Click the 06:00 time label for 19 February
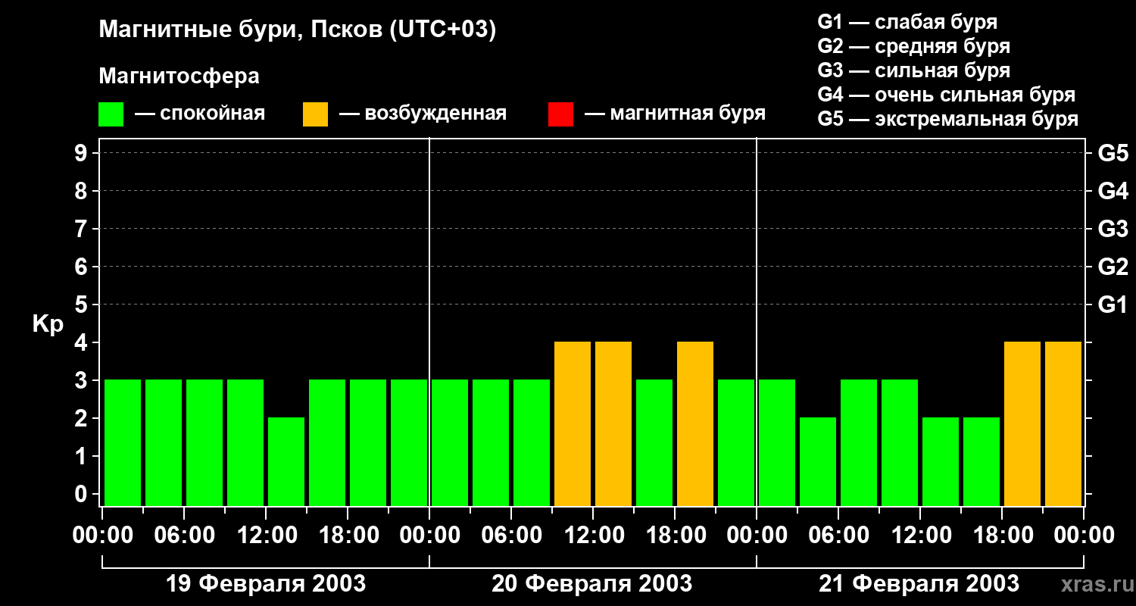The height and width of the screenshot is (606, 1136). point(184,536)
